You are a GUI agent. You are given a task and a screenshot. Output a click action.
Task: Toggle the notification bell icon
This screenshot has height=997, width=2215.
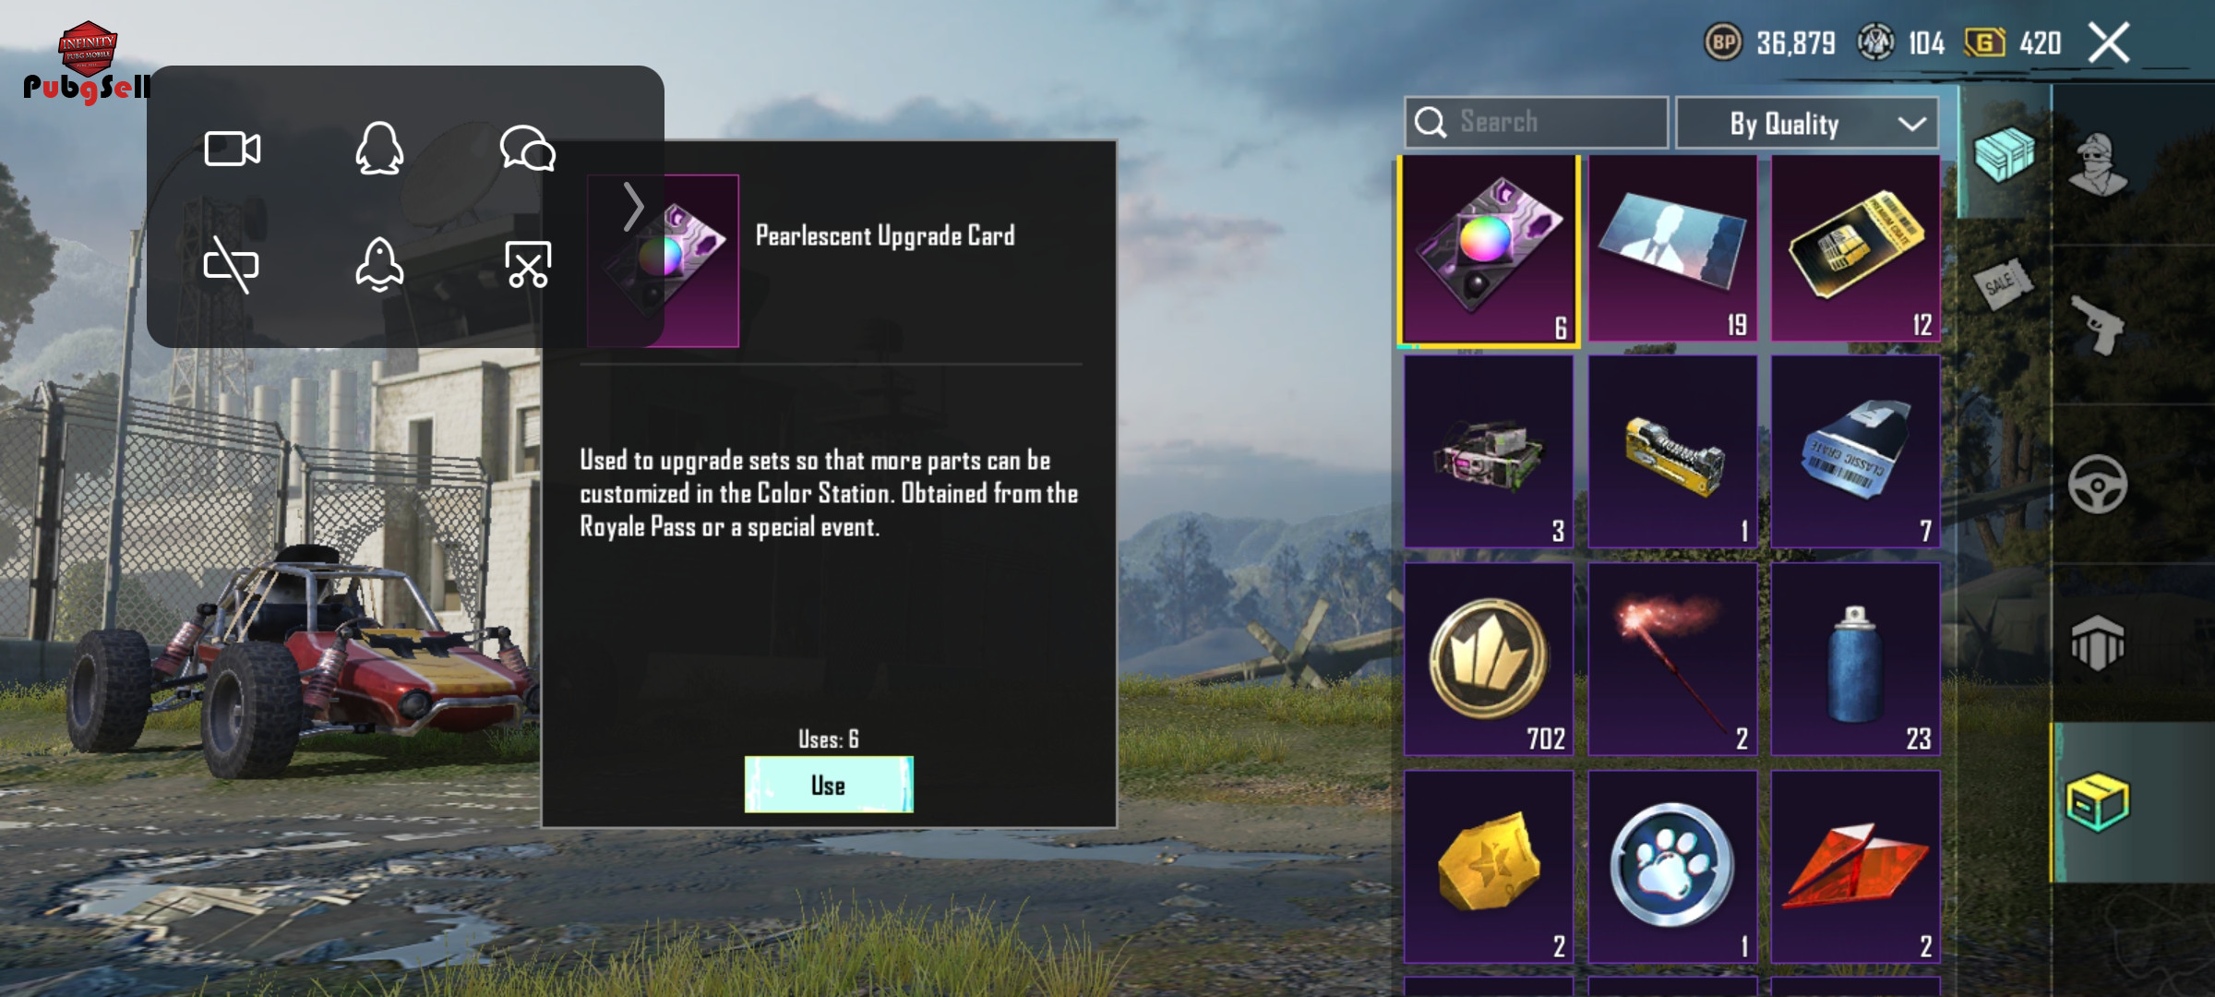(x=379, y=265)
